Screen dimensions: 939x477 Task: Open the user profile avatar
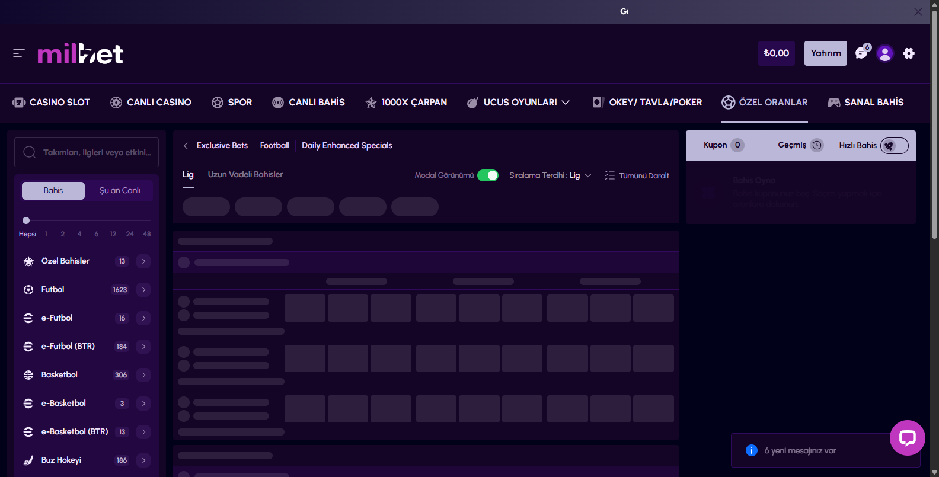(885, 53)
